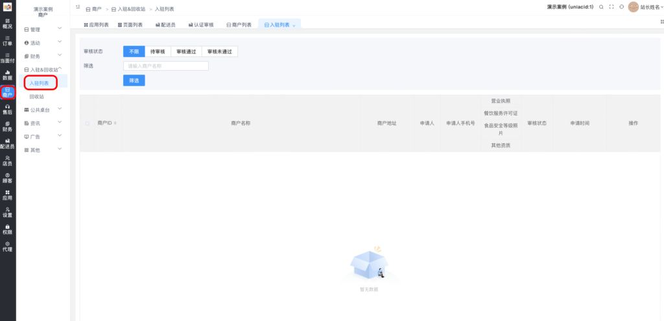Open the tab grid icon at far right
The height and width of the screenshot is (321, 664).
(662, 21)
